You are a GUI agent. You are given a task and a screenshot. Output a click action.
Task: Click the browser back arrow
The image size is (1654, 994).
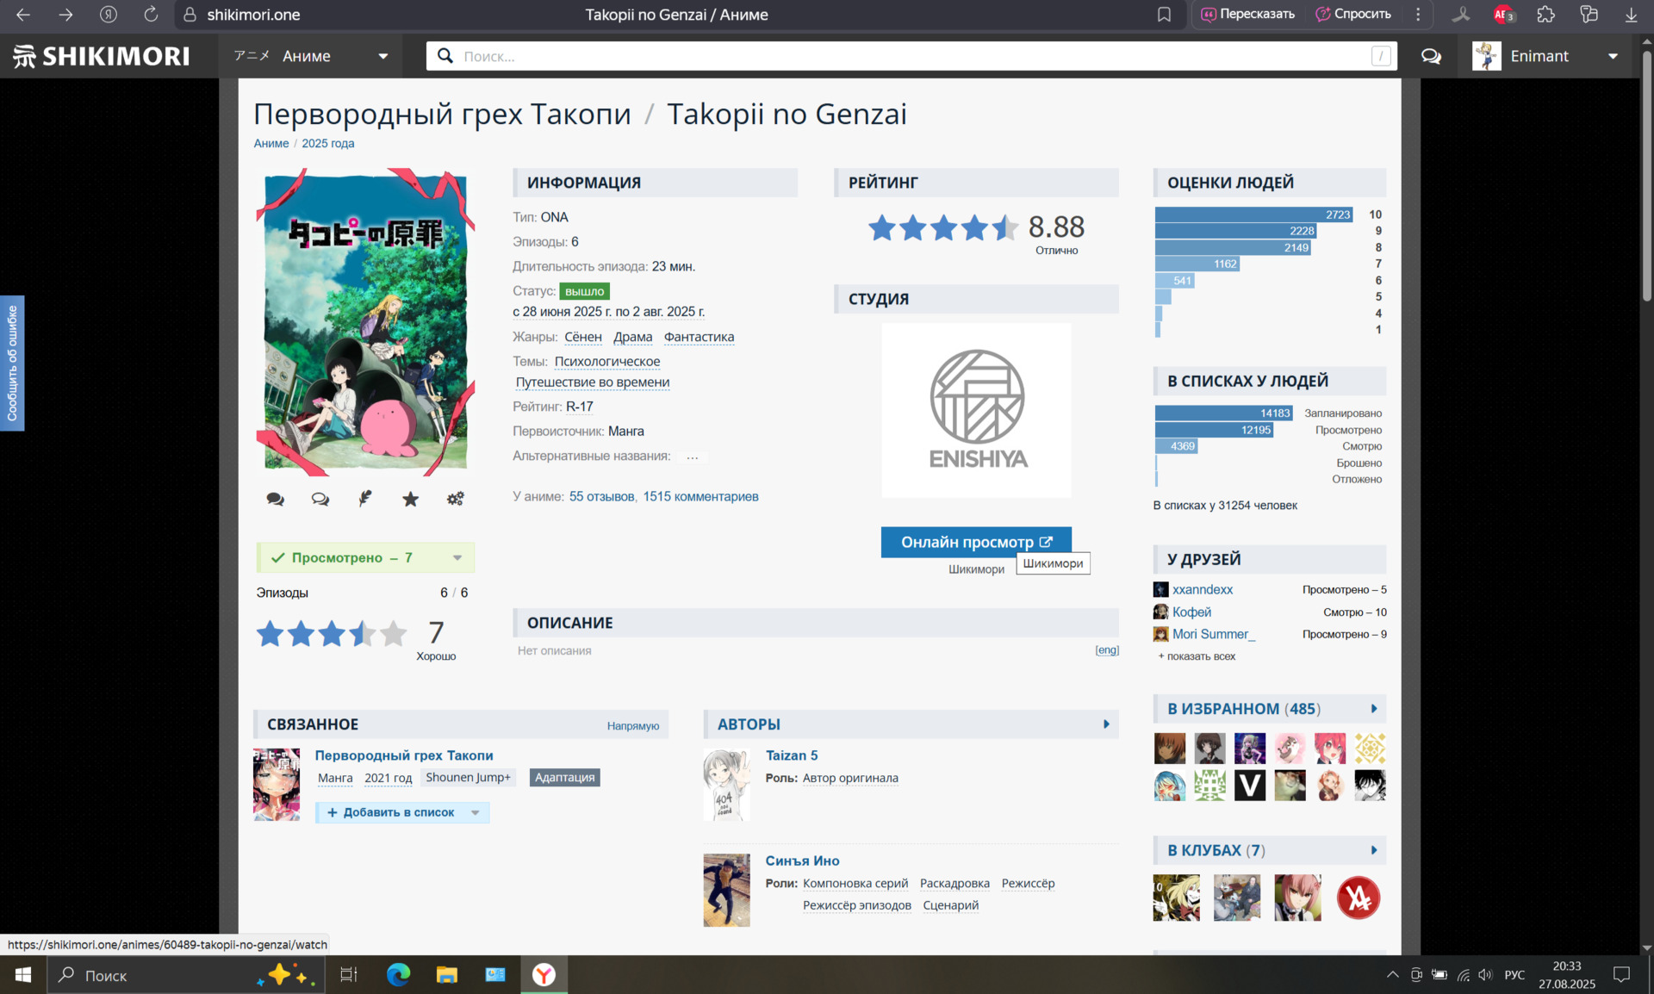coord(23,15)
